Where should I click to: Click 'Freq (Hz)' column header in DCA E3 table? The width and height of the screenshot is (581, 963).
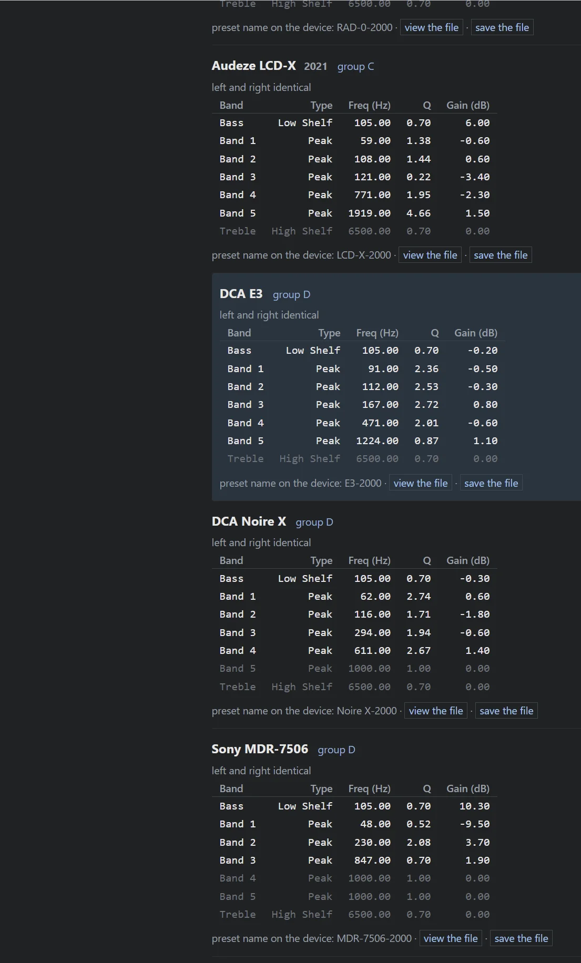click(378, 333)
